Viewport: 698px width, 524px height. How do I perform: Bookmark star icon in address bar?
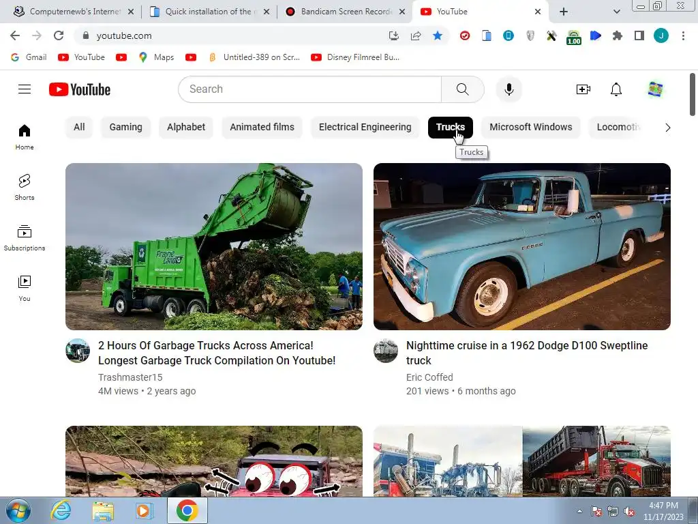pyautogui.click(x=438, y=35)
